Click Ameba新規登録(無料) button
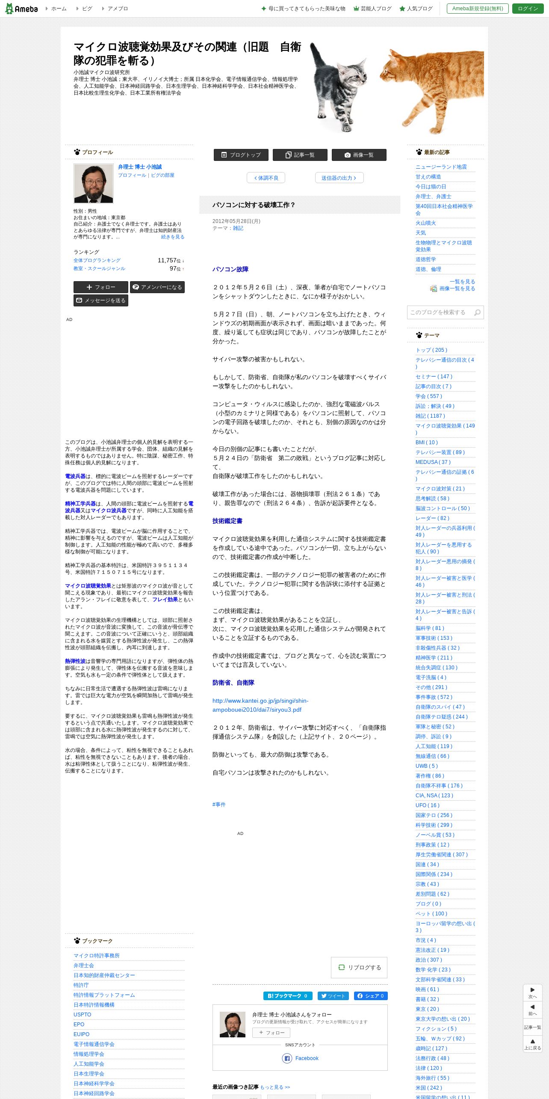Image resolution: width=549 pixels, height=1099 pixels. 478,9
